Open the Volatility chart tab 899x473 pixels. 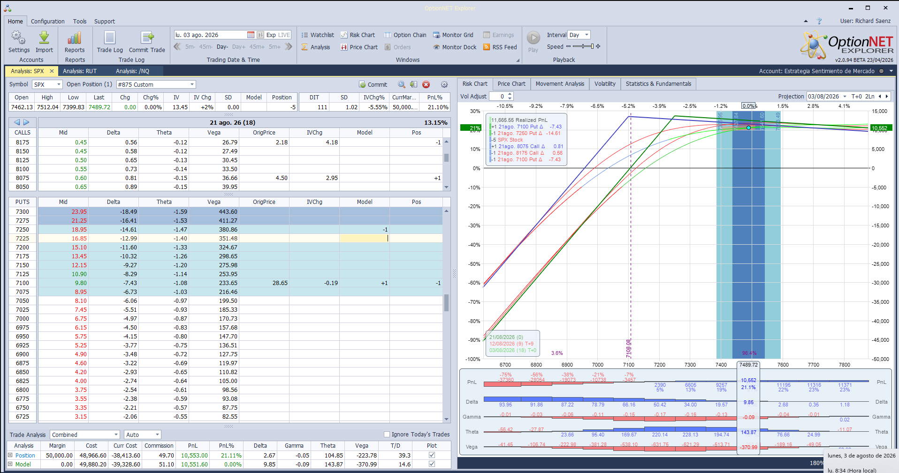(x=605, y=84)
